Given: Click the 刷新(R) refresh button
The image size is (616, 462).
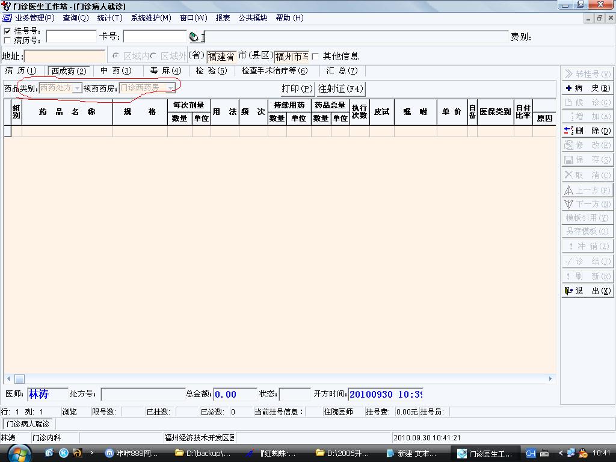Looking at the screenshot, I should tap(587, 276).
